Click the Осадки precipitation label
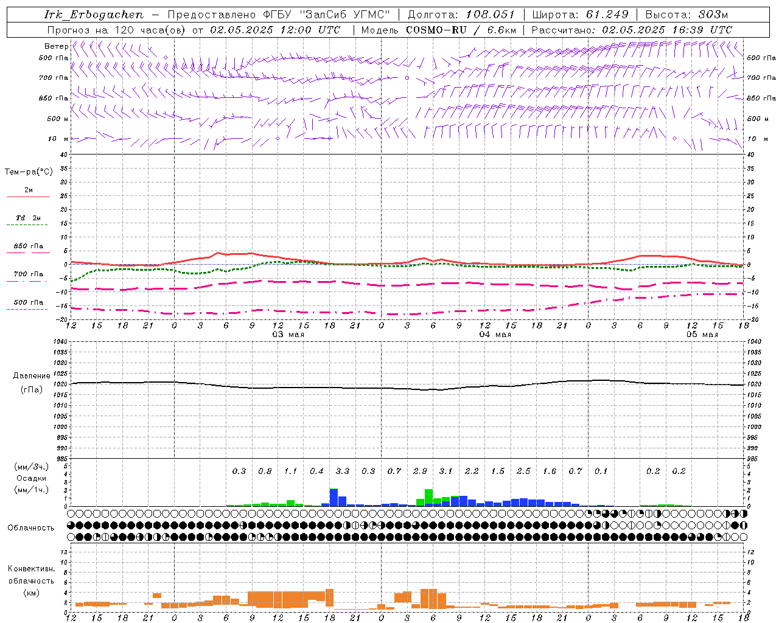Viewport: 779px width, 623px height. point(31,478)
